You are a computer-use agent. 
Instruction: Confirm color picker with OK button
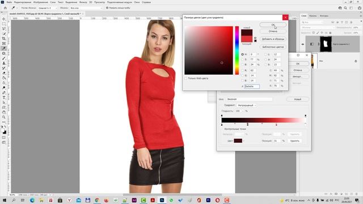click(273, 25)
